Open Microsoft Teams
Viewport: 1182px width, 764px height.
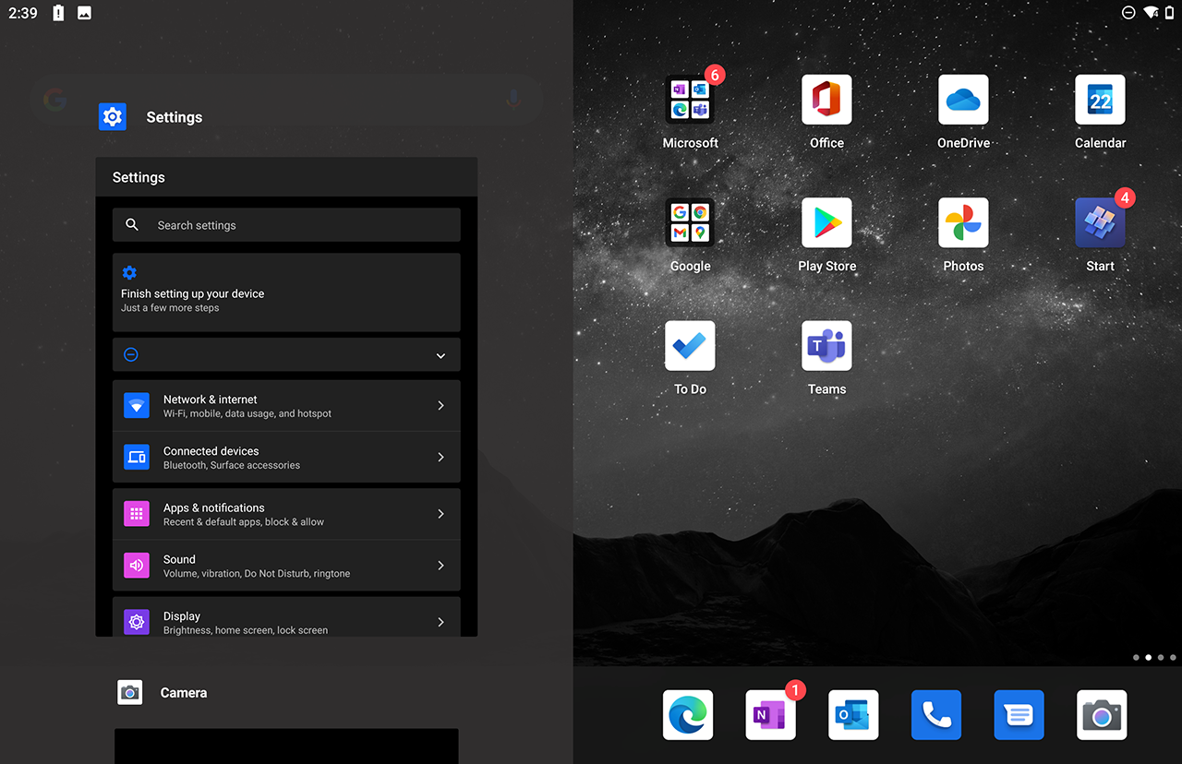pos(826,346)
